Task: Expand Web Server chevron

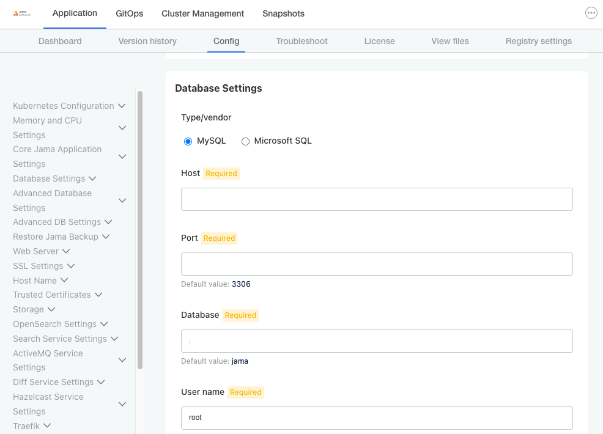Action: (66, 251)
